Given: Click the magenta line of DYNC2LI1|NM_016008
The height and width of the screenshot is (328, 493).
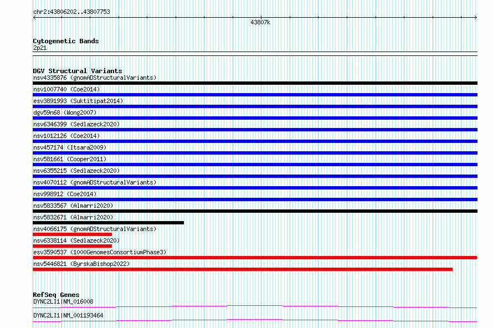Looking at the screenshot, I should pyautogui.click(x=255, y=306).
